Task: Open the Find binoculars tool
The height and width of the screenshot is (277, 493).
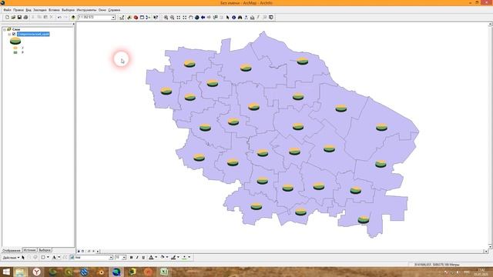Action: pyautogui.click(x=240, y=18)
